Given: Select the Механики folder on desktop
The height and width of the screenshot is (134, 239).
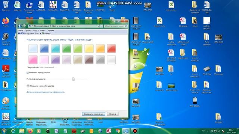Looking at the screenshot, I should [x=218, y=70].
